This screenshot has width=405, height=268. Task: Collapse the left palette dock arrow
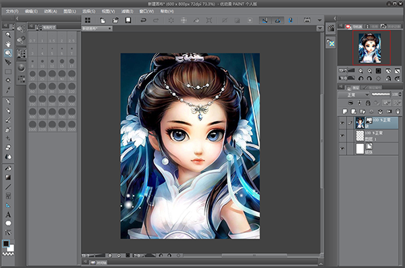[x=17, y=18]
